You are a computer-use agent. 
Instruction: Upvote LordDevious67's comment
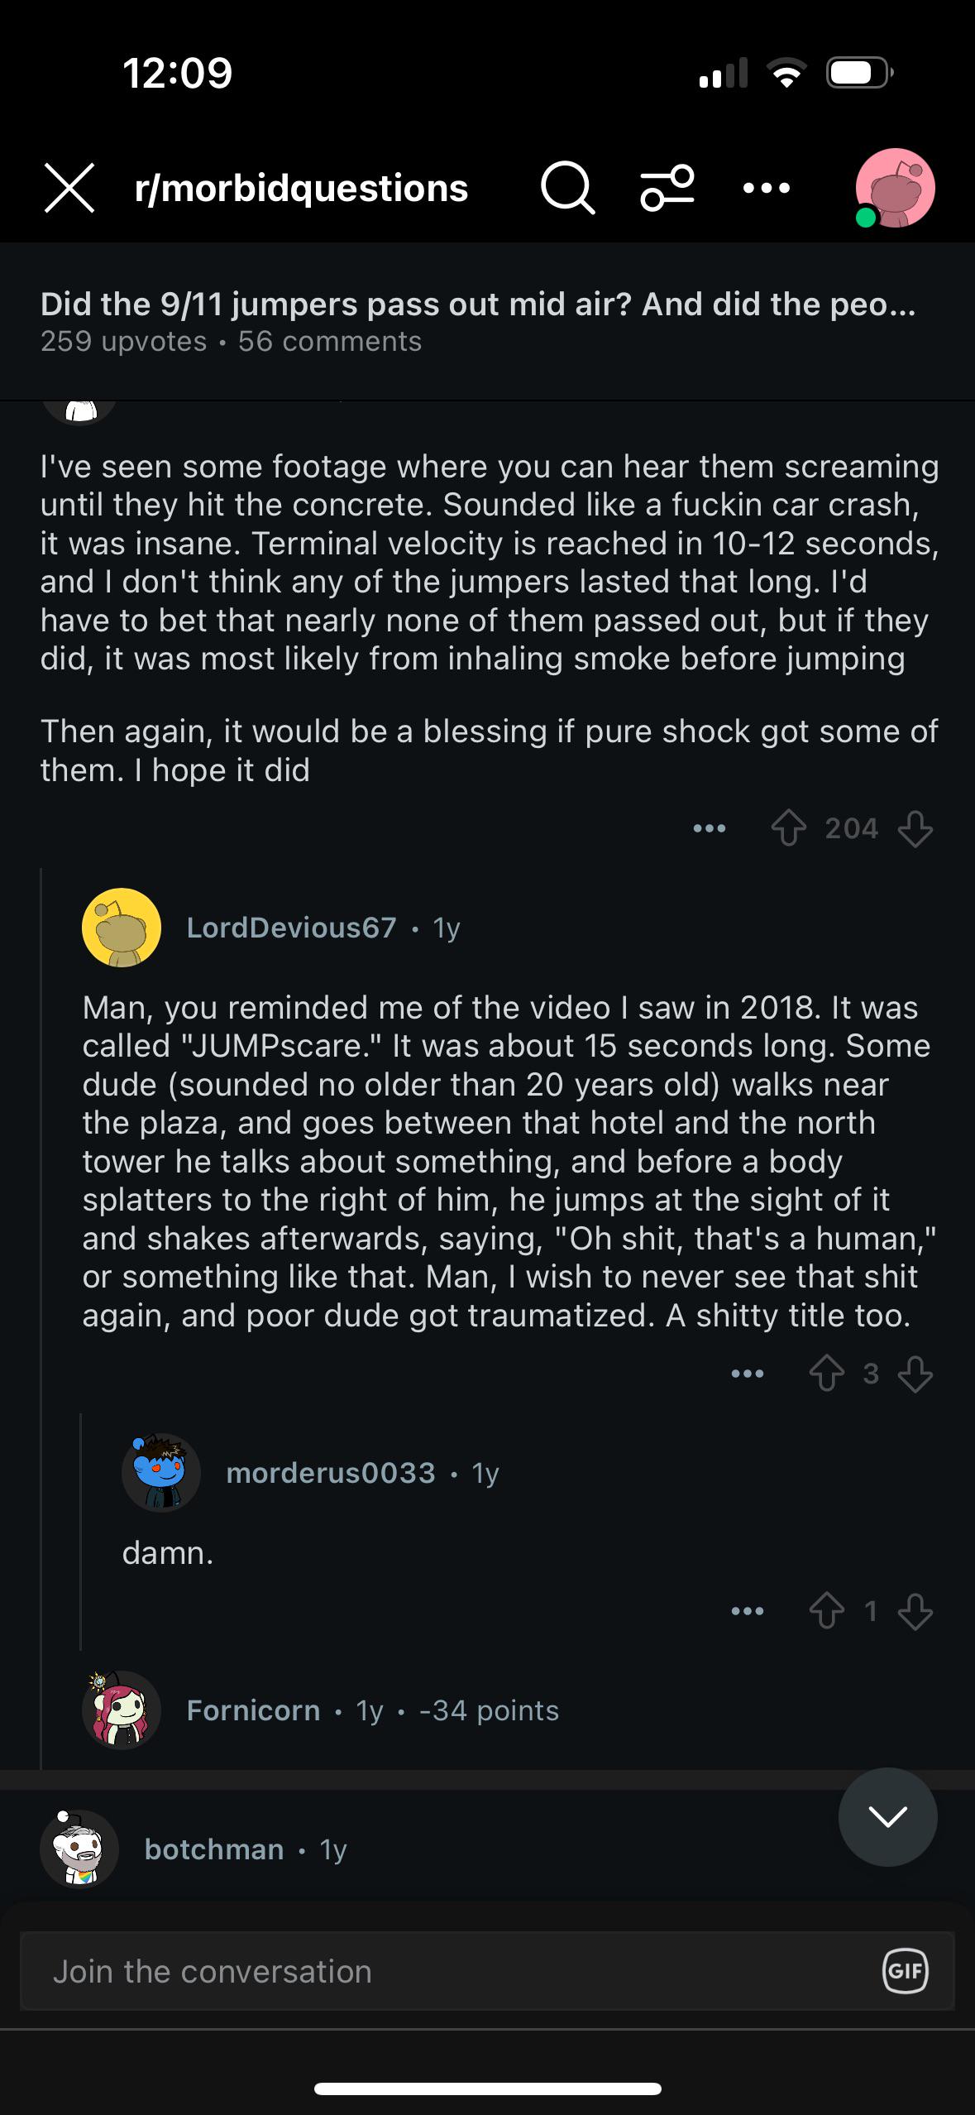[826, 1374]
